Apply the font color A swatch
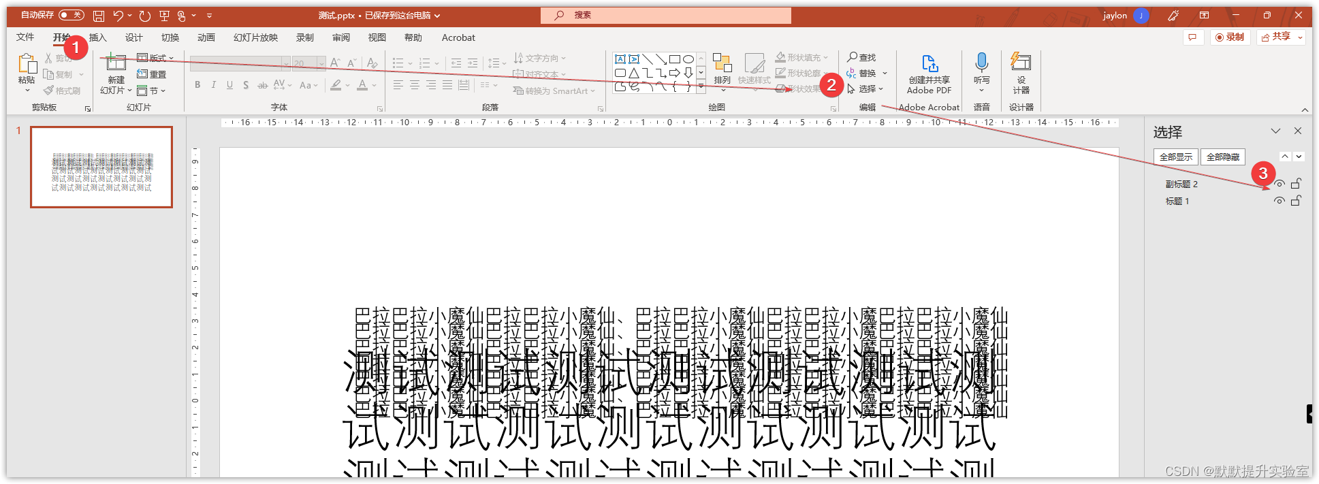1319x484 pixels. (x=363, y=85)
